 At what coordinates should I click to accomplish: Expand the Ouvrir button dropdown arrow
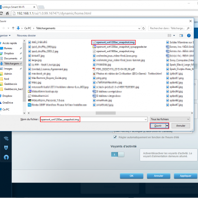point(167,126)
